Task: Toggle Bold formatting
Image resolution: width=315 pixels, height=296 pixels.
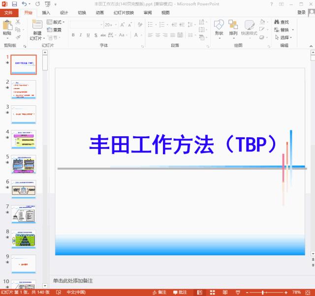Action: click(73, 35)
